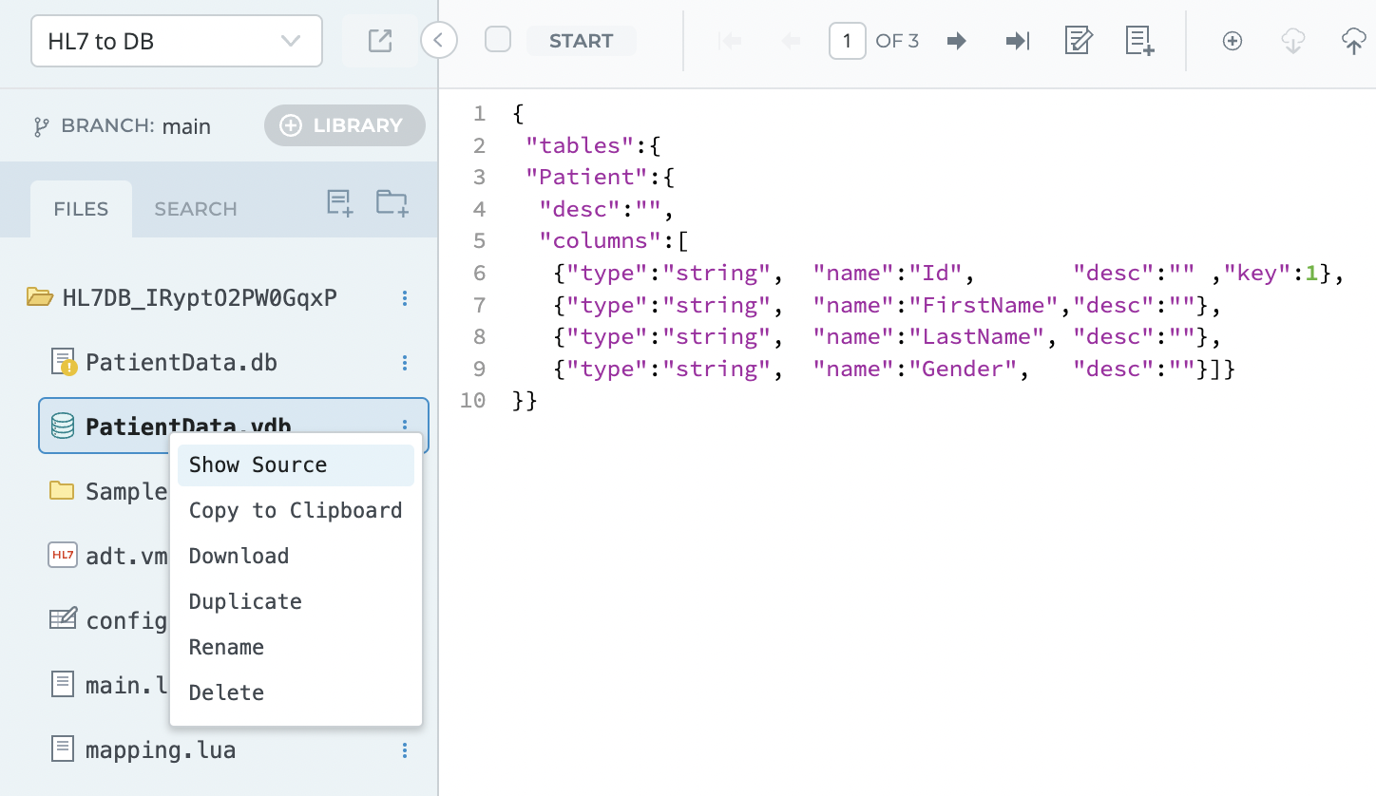The height and width of the screenshot is (796, 1376).
Task: Click the LIBRARY button
Action: coord(344,125)
